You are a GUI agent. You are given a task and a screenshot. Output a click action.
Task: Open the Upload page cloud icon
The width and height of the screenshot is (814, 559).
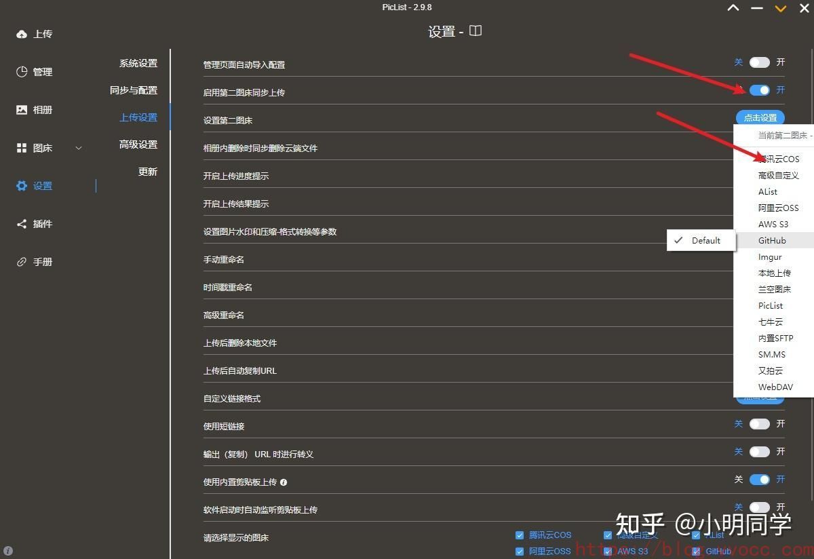22,34
